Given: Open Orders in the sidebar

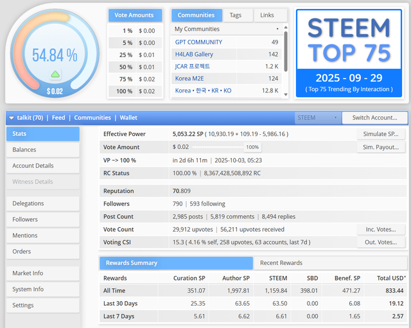Looking at the screenshot, I should click(43, 252).
